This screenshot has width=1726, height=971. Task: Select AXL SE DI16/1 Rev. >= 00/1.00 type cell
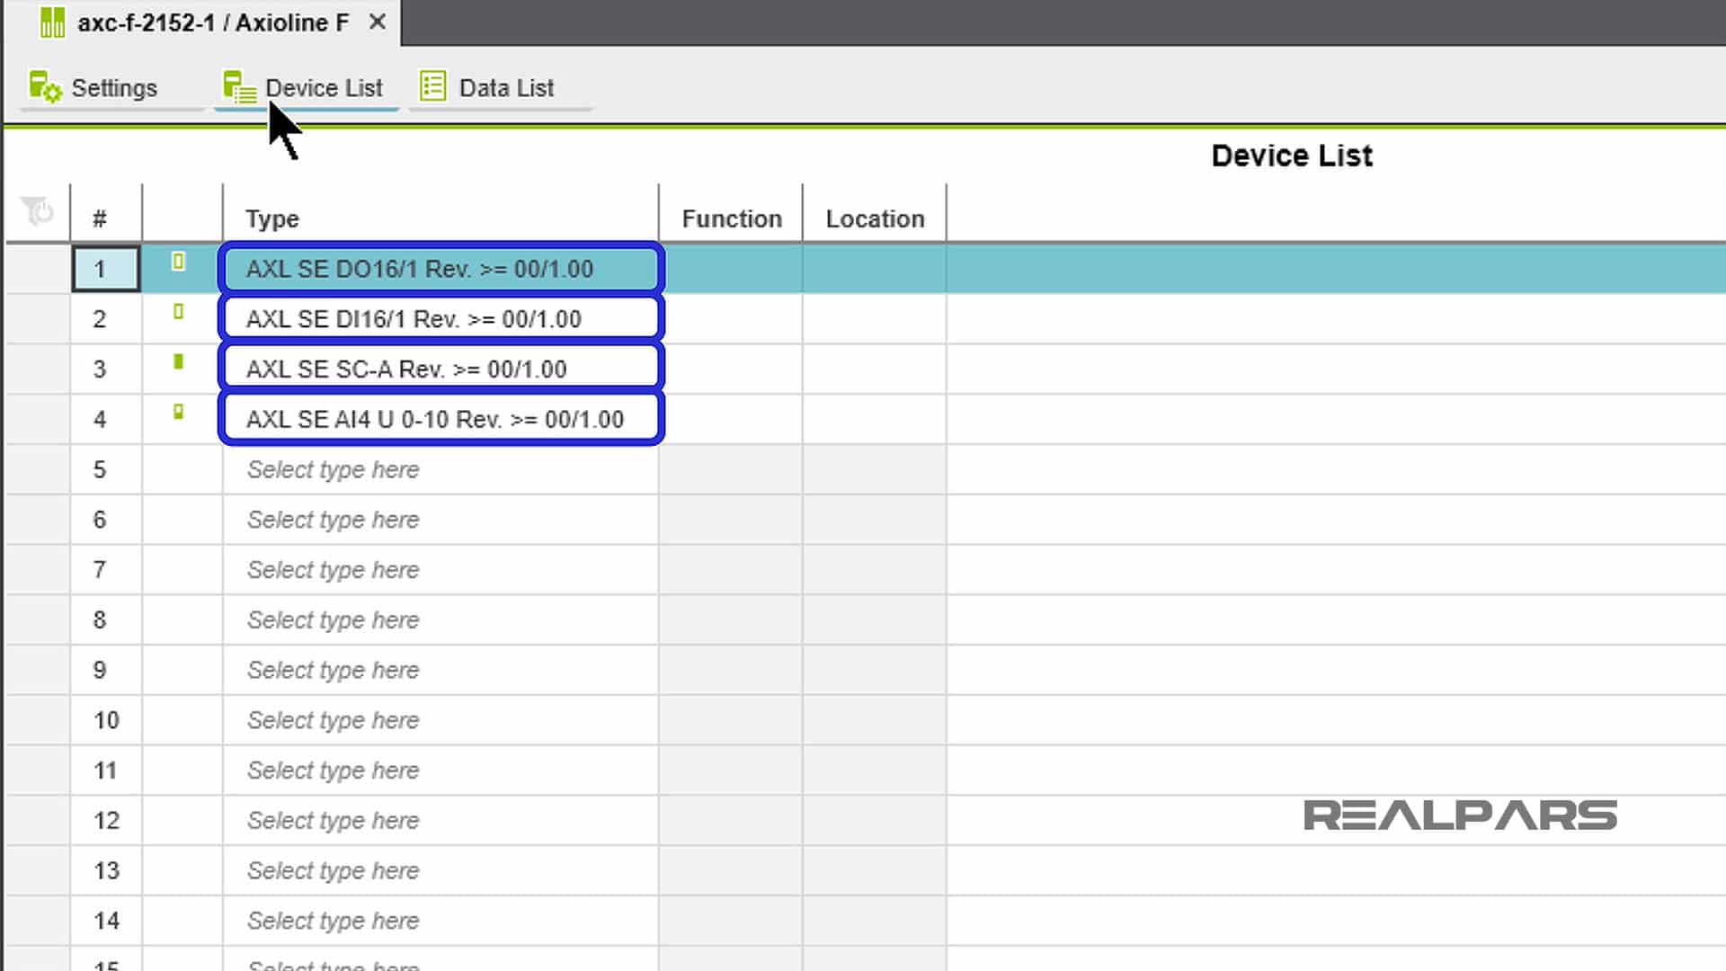tap(441, 319)
